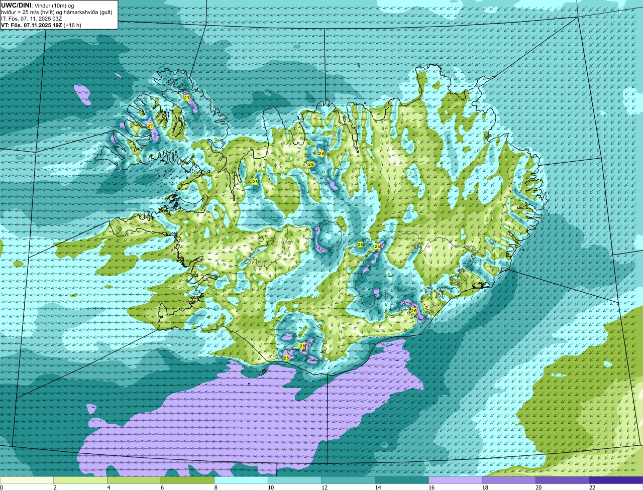Pick the 12–14 m/s teal legend swatch
The width and height of the screenshot is (643, 491).
[348, 480]
